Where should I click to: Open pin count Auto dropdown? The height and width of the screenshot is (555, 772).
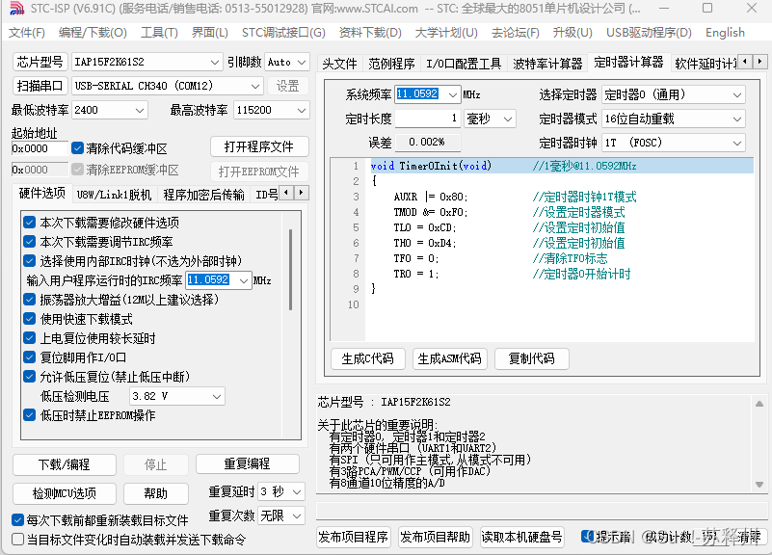point(287,62)
